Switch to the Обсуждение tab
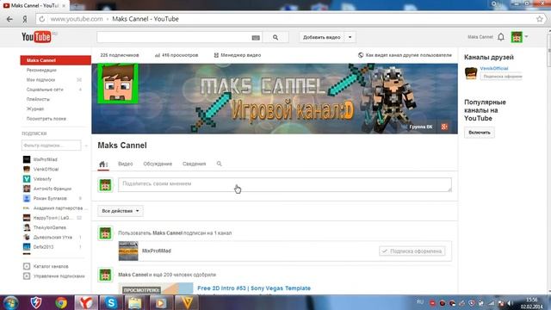 (x=158, y=164)
